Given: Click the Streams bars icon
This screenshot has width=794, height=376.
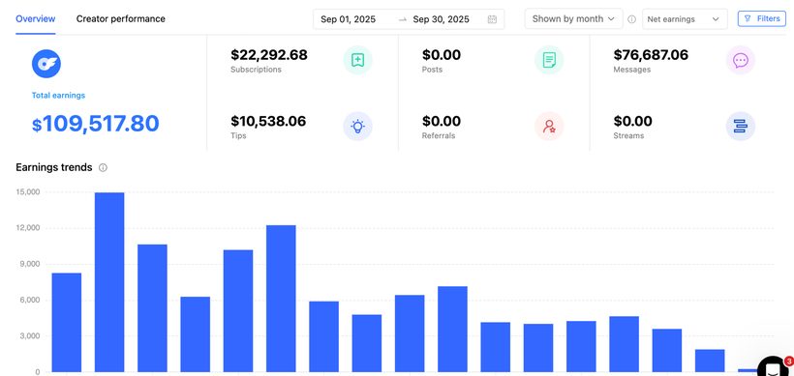Looking at the screenshot, I should point(741,127).
